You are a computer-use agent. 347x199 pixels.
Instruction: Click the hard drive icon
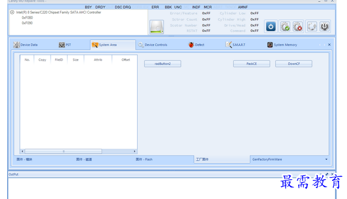pyautogui.click(x=156, y=27)
